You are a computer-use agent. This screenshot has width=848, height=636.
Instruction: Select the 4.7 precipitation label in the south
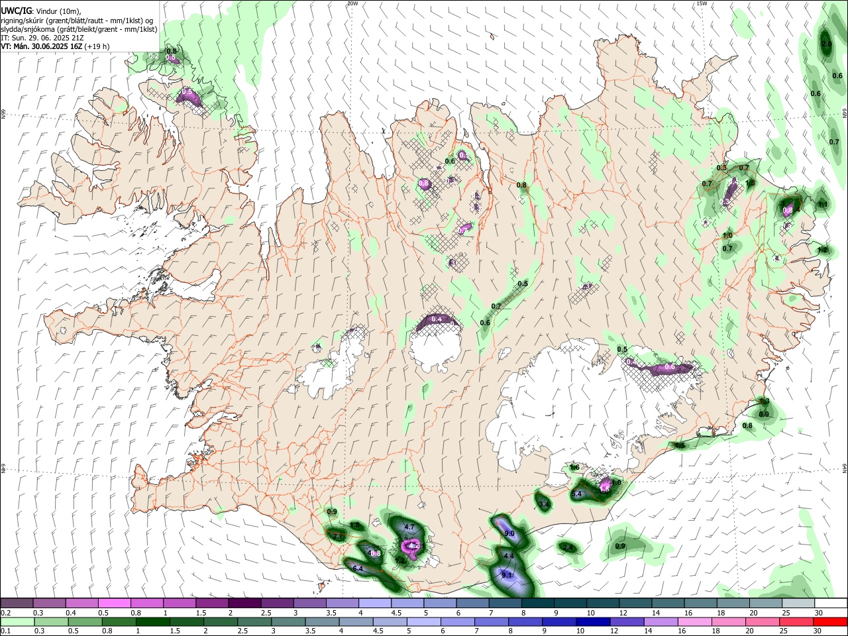409,527
